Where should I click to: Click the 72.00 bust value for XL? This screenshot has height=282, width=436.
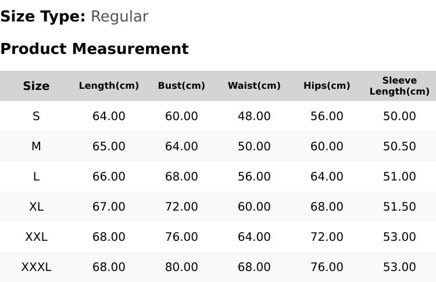181,207
